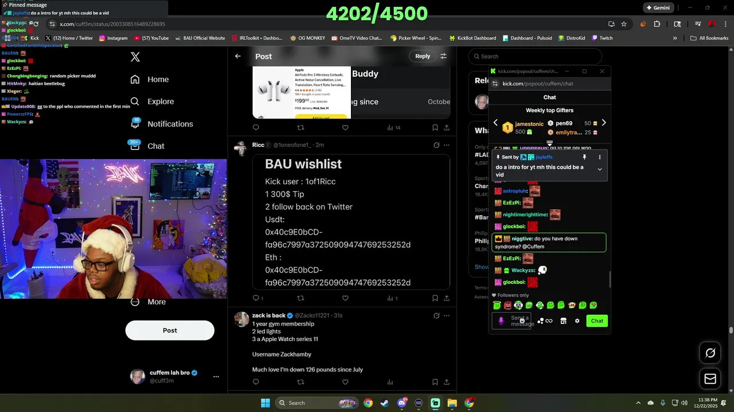Open the Windows Start menu

point(266,403)
